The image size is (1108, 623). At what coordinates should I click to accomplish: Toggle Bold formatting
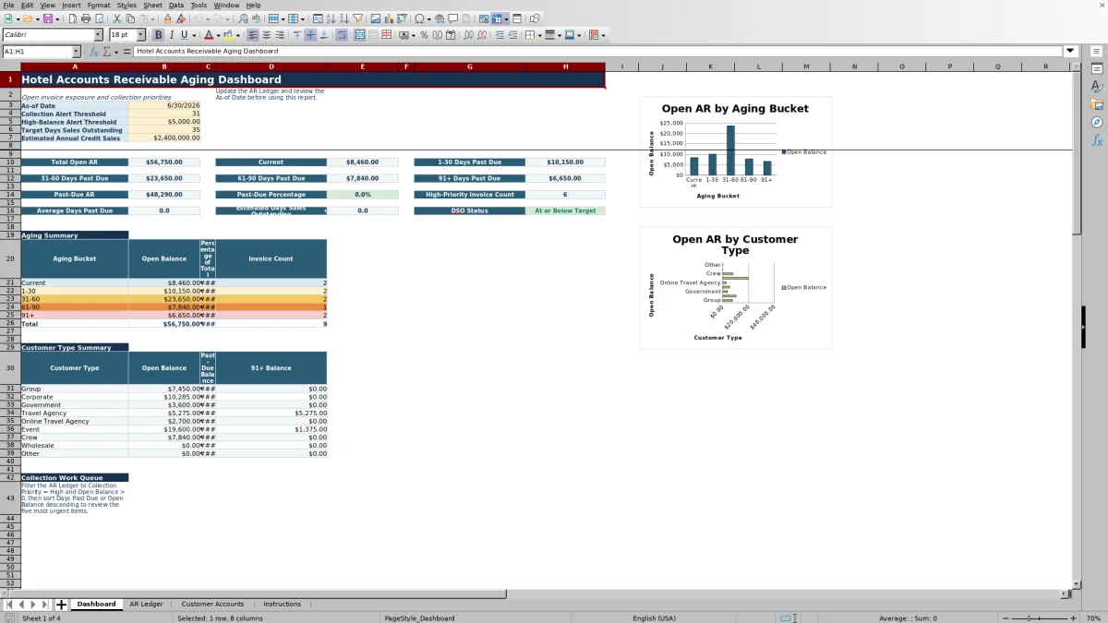158,35
